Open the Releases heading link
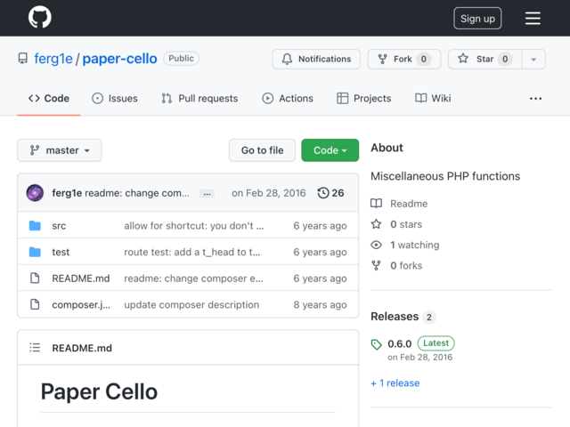 pos(395,317)
